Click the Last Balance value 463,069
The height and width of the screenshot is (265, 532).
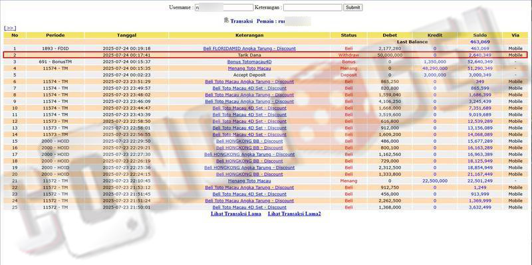tap(479, 42)
